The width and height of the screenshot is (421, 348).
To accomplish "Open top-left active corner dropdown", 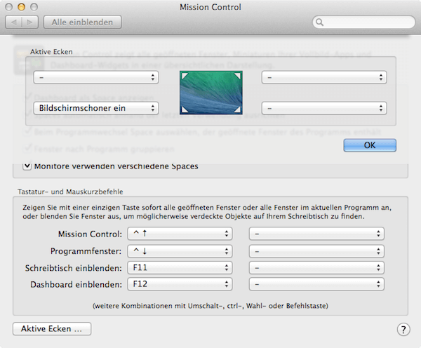I will [x=96, y=78].
